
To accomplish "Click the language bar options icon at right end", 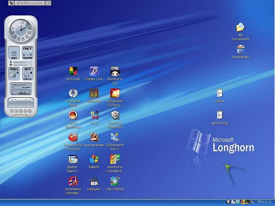I will tap(48, 3).
